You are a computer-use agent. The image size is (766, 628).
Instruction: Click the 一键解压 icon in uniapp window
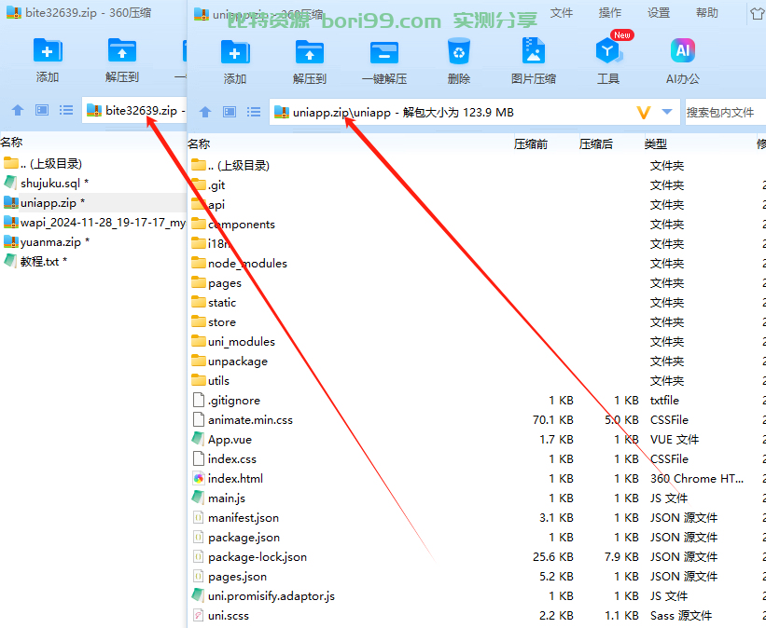(x=384, y=52)
